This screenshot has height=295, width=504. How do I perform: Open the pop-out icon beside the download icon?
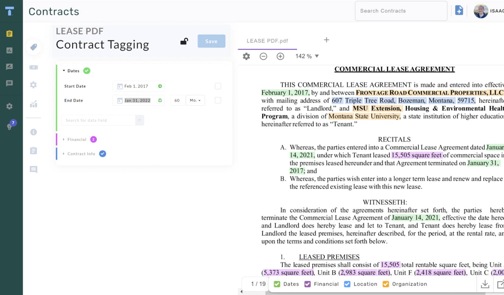[x=500, y=284]
